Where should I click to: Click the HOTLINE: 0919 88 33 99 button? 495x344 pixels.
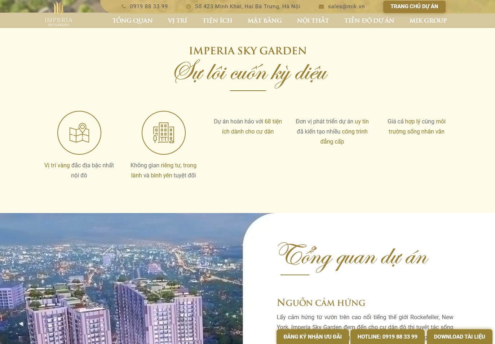click(x=388, y=337)
